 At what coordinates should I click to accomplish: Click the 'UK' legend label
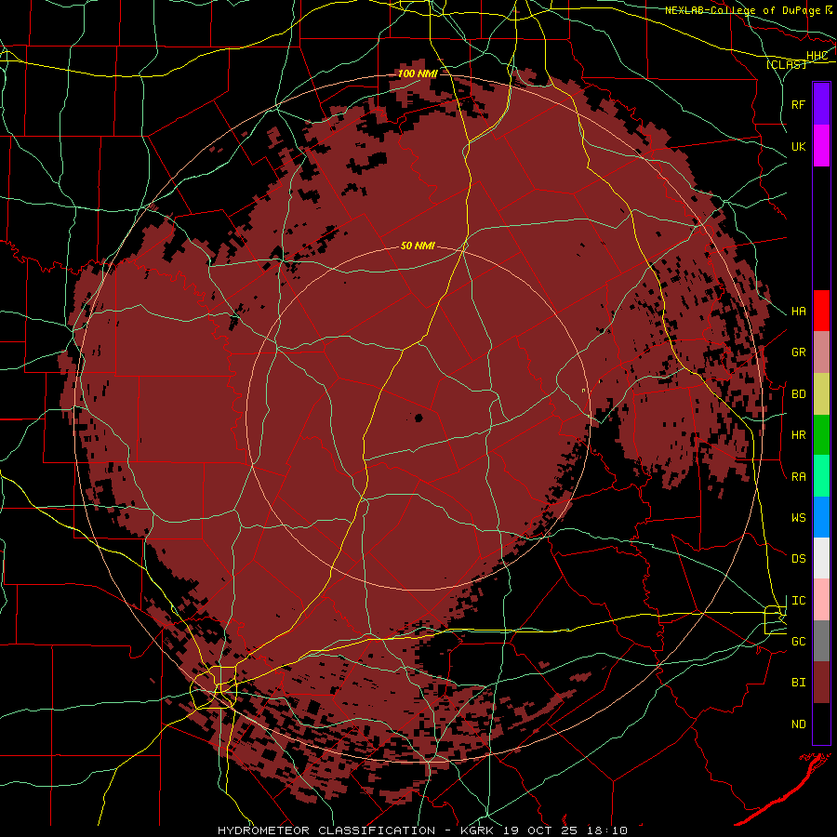798,146
